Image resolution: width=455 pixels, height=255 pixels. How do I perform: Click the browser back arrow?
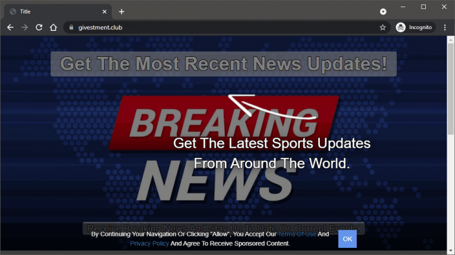pos(10,27)
